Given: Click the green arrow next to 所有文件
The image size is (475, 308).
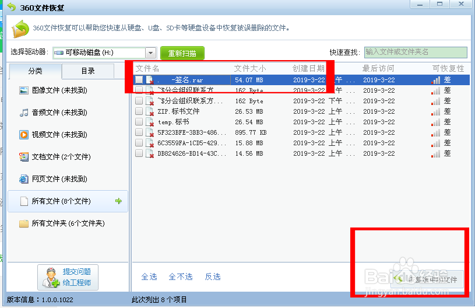Looking at the screenshot, I should click(x=118, y=201).
